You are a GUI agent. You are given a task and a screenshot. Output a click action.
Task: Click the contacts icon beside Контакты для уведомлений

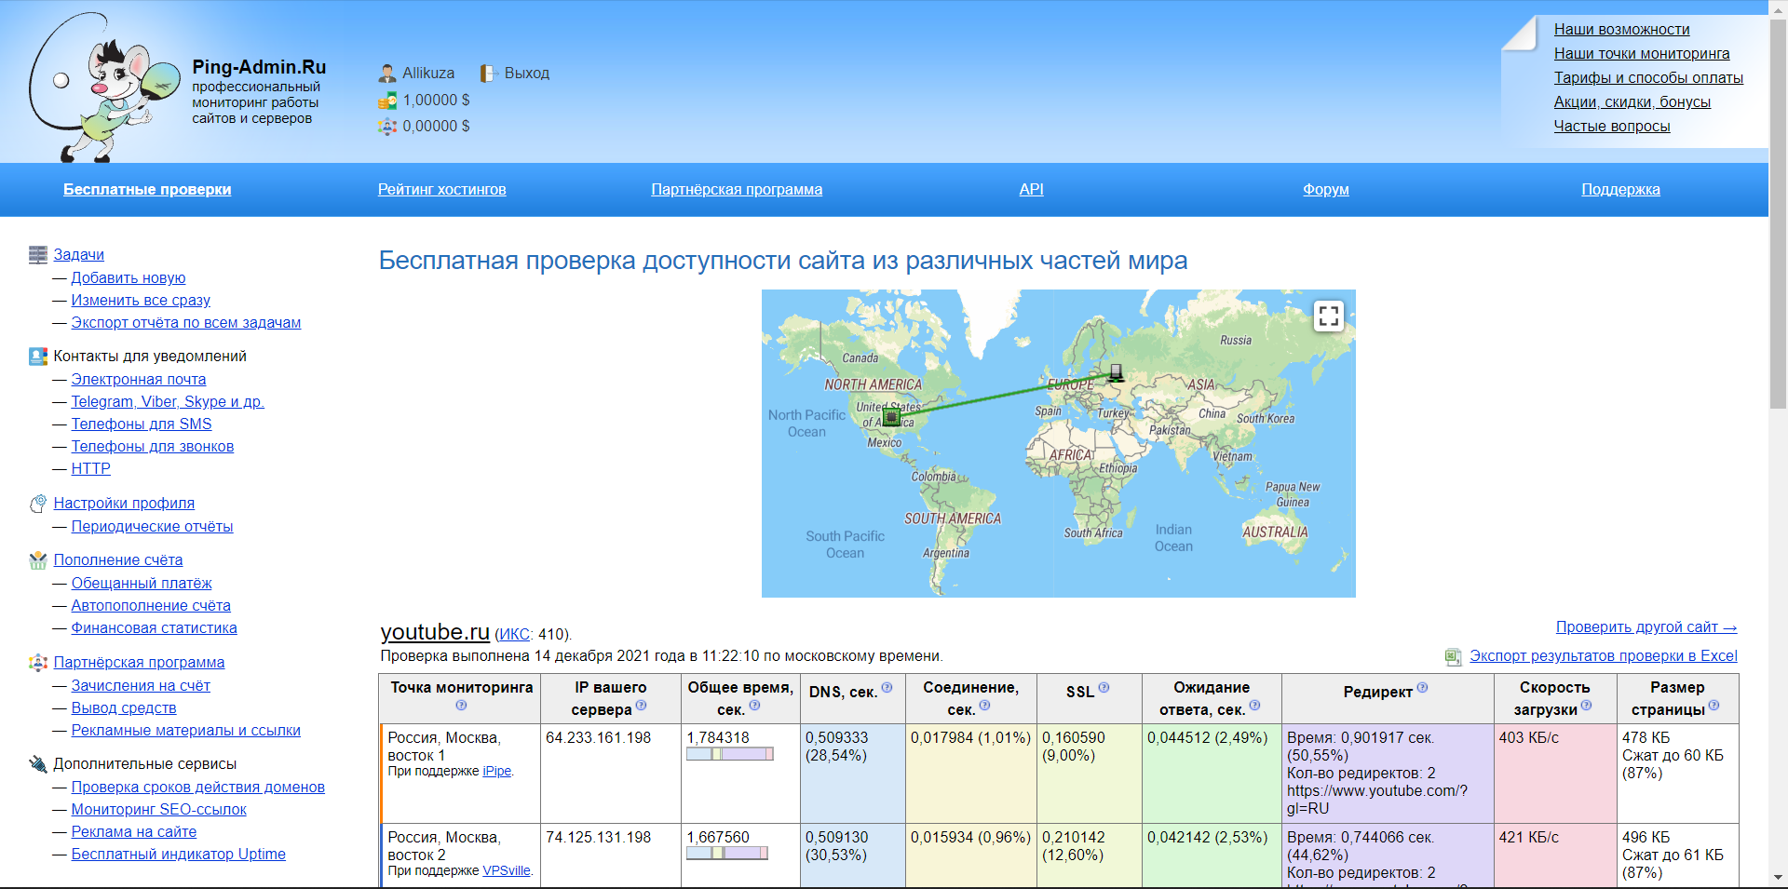tap(38, 357)
